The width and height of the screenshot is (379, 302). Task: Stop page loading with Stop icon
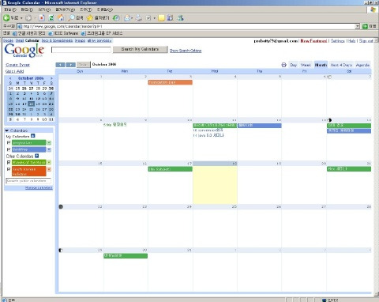point(42,18)
